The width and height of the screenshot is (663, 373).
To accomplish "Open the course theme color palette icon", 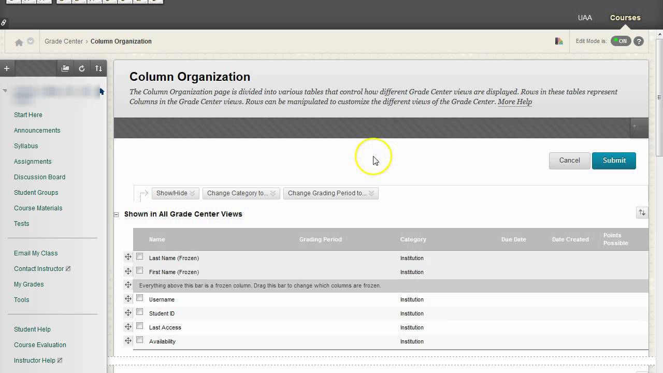I will pyautogui.click(x=559, y=41).
